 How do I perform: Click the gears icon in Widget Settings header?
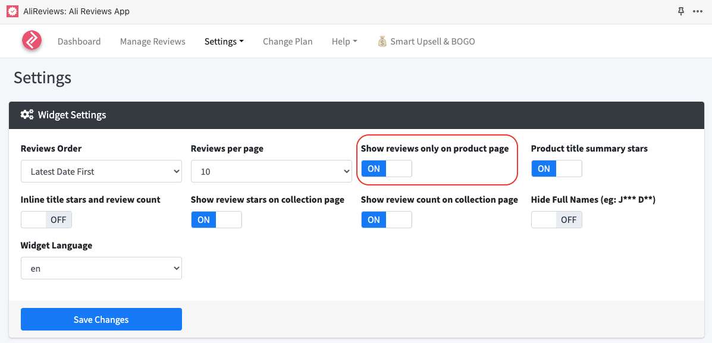pyautogui.click(x=27, y=115)
